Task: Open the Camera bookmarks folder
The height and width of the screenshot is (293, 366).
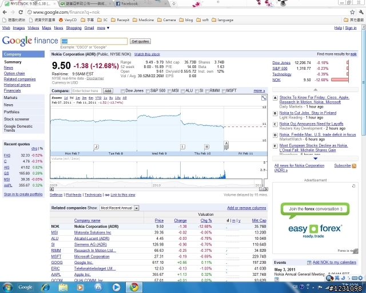Action: pyautogui.click(x=166, y=20)
